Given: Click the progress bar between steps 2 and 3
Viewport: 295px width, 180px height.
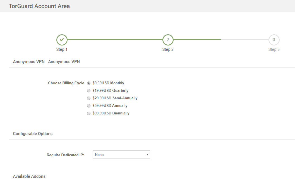Looking at the screenshot, I should pyautogui.click(x=221, y=40).
